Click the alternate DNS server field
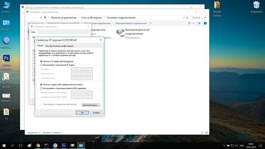 (82, 97)
